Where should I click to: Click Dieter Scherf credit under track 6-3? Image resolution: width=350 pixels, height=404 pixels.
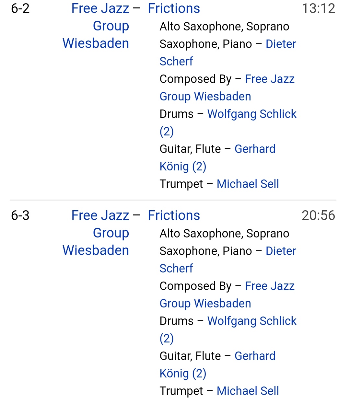pos(281,251)
